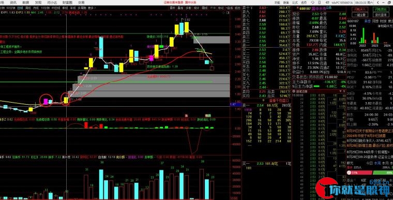
Task: Click the connection status icon before tdxPC
Action: [x=327, y=3]
